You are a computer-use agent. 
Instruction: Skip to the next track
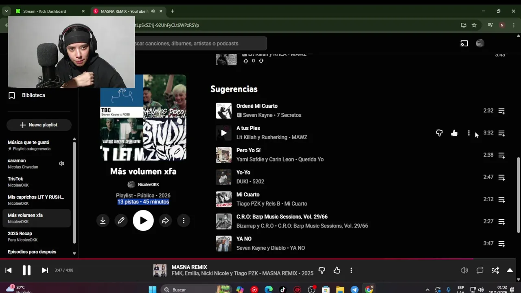point(45,270)
